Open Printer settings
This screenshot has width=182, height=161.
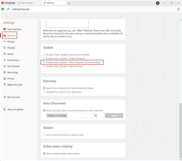tap(11, 78)
